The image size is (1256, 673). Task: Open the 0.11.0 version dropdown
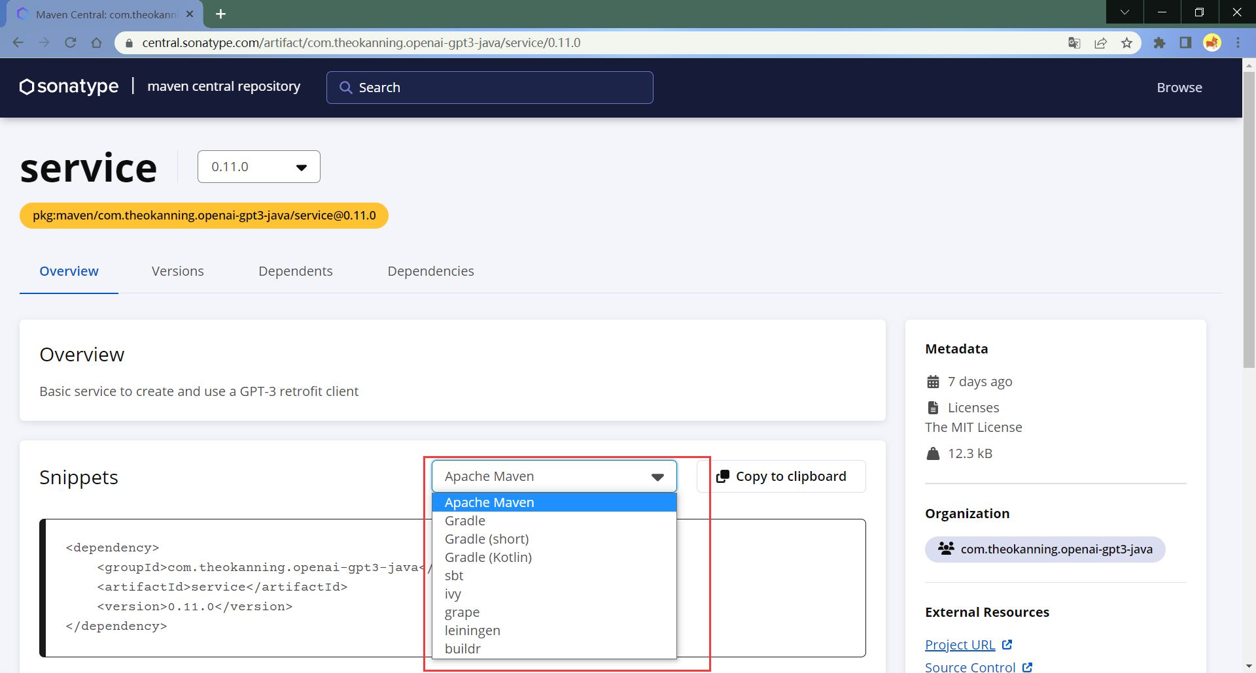tap(259, 167)
